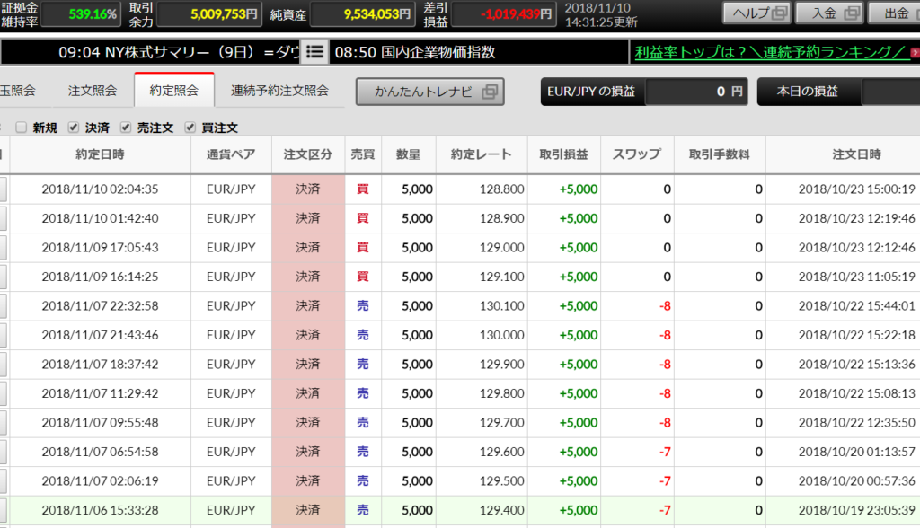Open the 入金 deposit button

coord(829,13)
